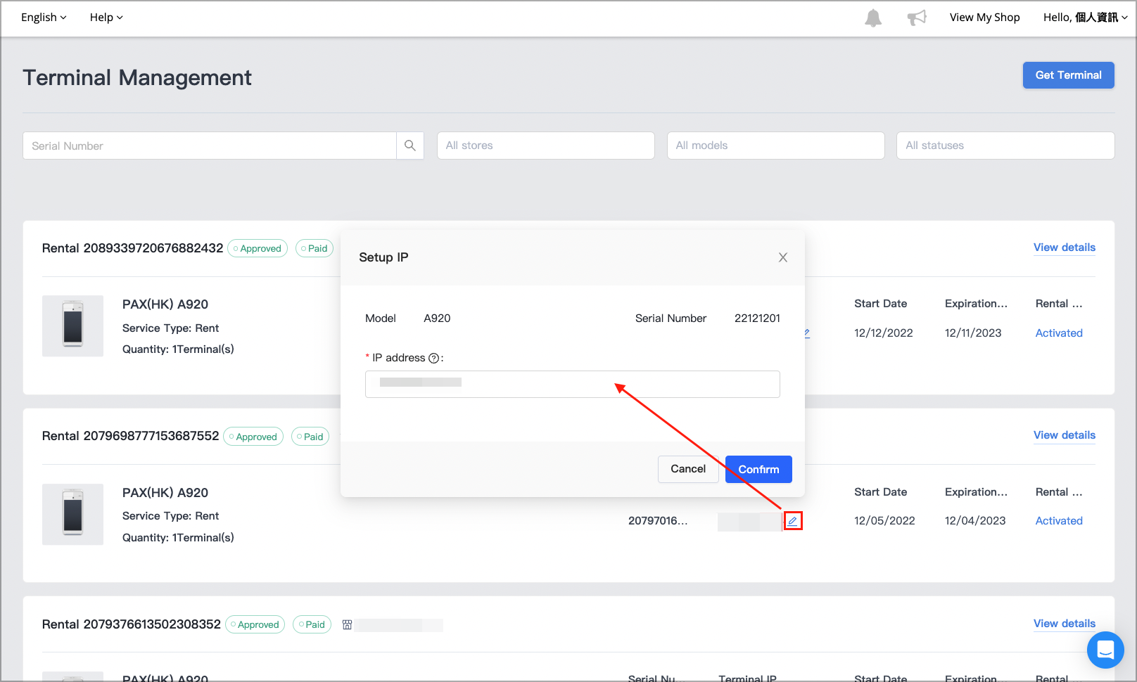Image resolution: width=1137 pixels, height=682 pixels.
Task: Click Rental 2079376613502308352 title
Action: click(132, 624)
